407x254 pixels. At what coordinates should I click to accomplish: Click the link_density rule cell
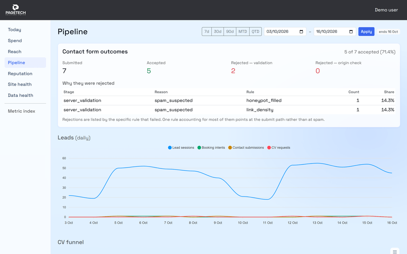point(260,110)
